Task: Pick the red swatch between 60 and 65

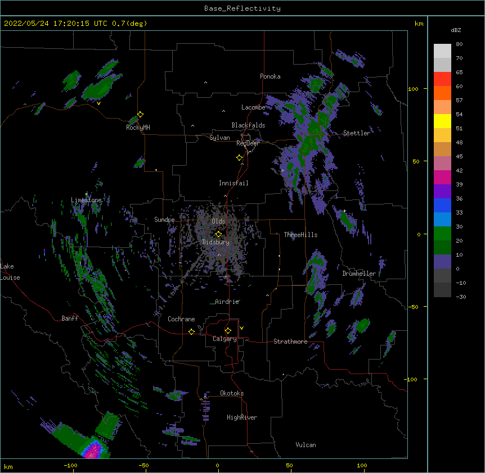Action: [442, 79]
